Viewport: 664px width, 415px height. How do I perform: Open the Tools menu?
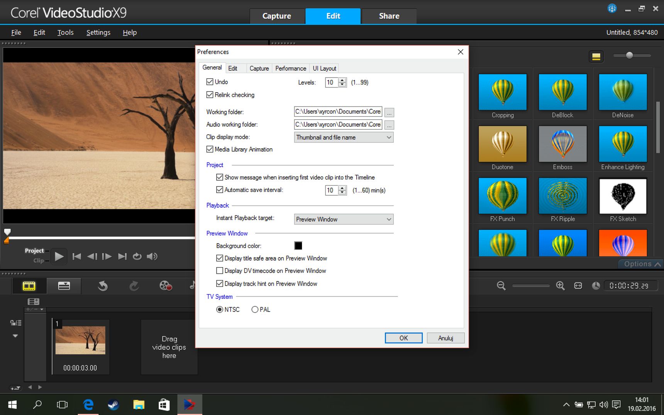(65, 32)
